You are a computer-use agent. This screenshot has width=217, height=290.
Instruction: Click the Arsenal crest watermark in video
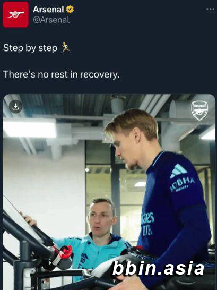199,110
